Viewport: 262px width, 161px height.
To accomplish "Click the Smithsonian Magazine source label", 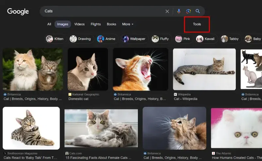I will click(x=21, y=154).
